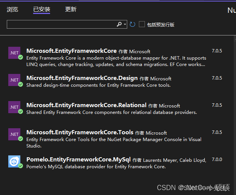Image resolution: width=236 pixels, height=195 pixels.
Task: Click the 'Shared design-time components' description
Action: point(99,85)
